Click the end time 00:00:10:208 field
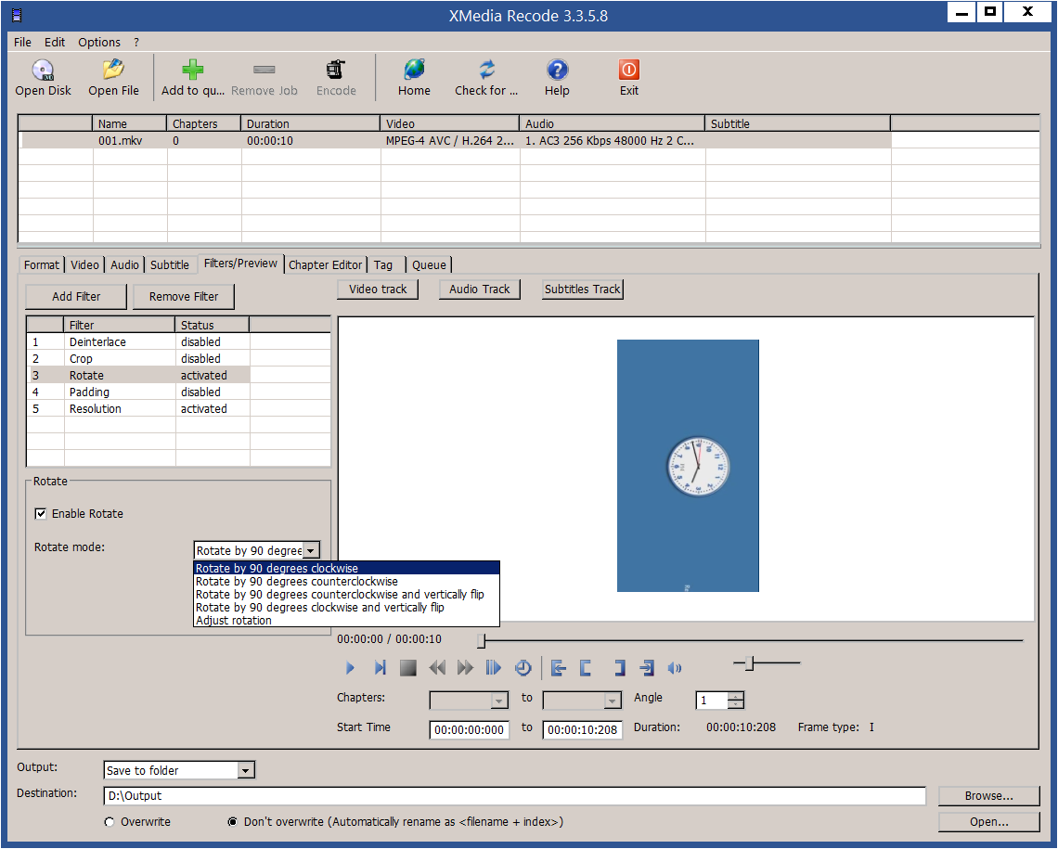This screenshot has width=1058, height=849. click(582, 730)
